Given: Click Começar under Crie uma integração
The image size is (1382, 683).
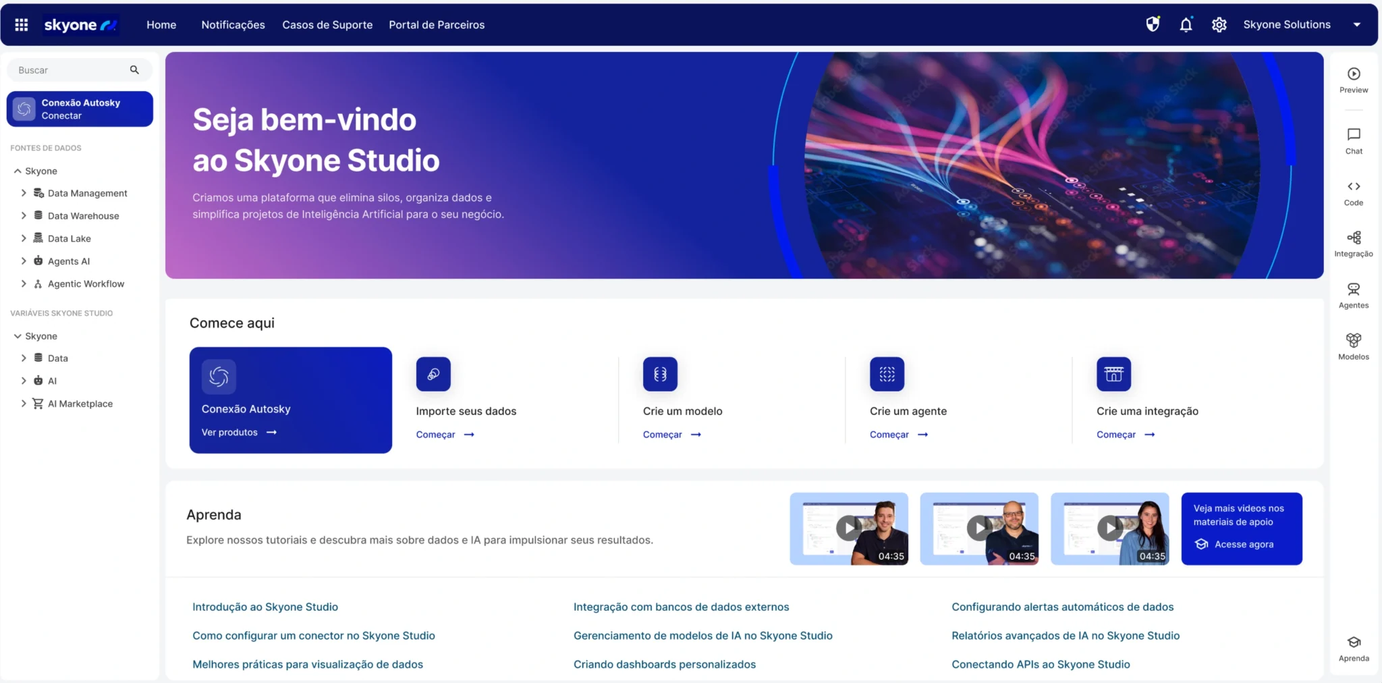Looking at the screenshot, I should click(x=1126, y=435).
